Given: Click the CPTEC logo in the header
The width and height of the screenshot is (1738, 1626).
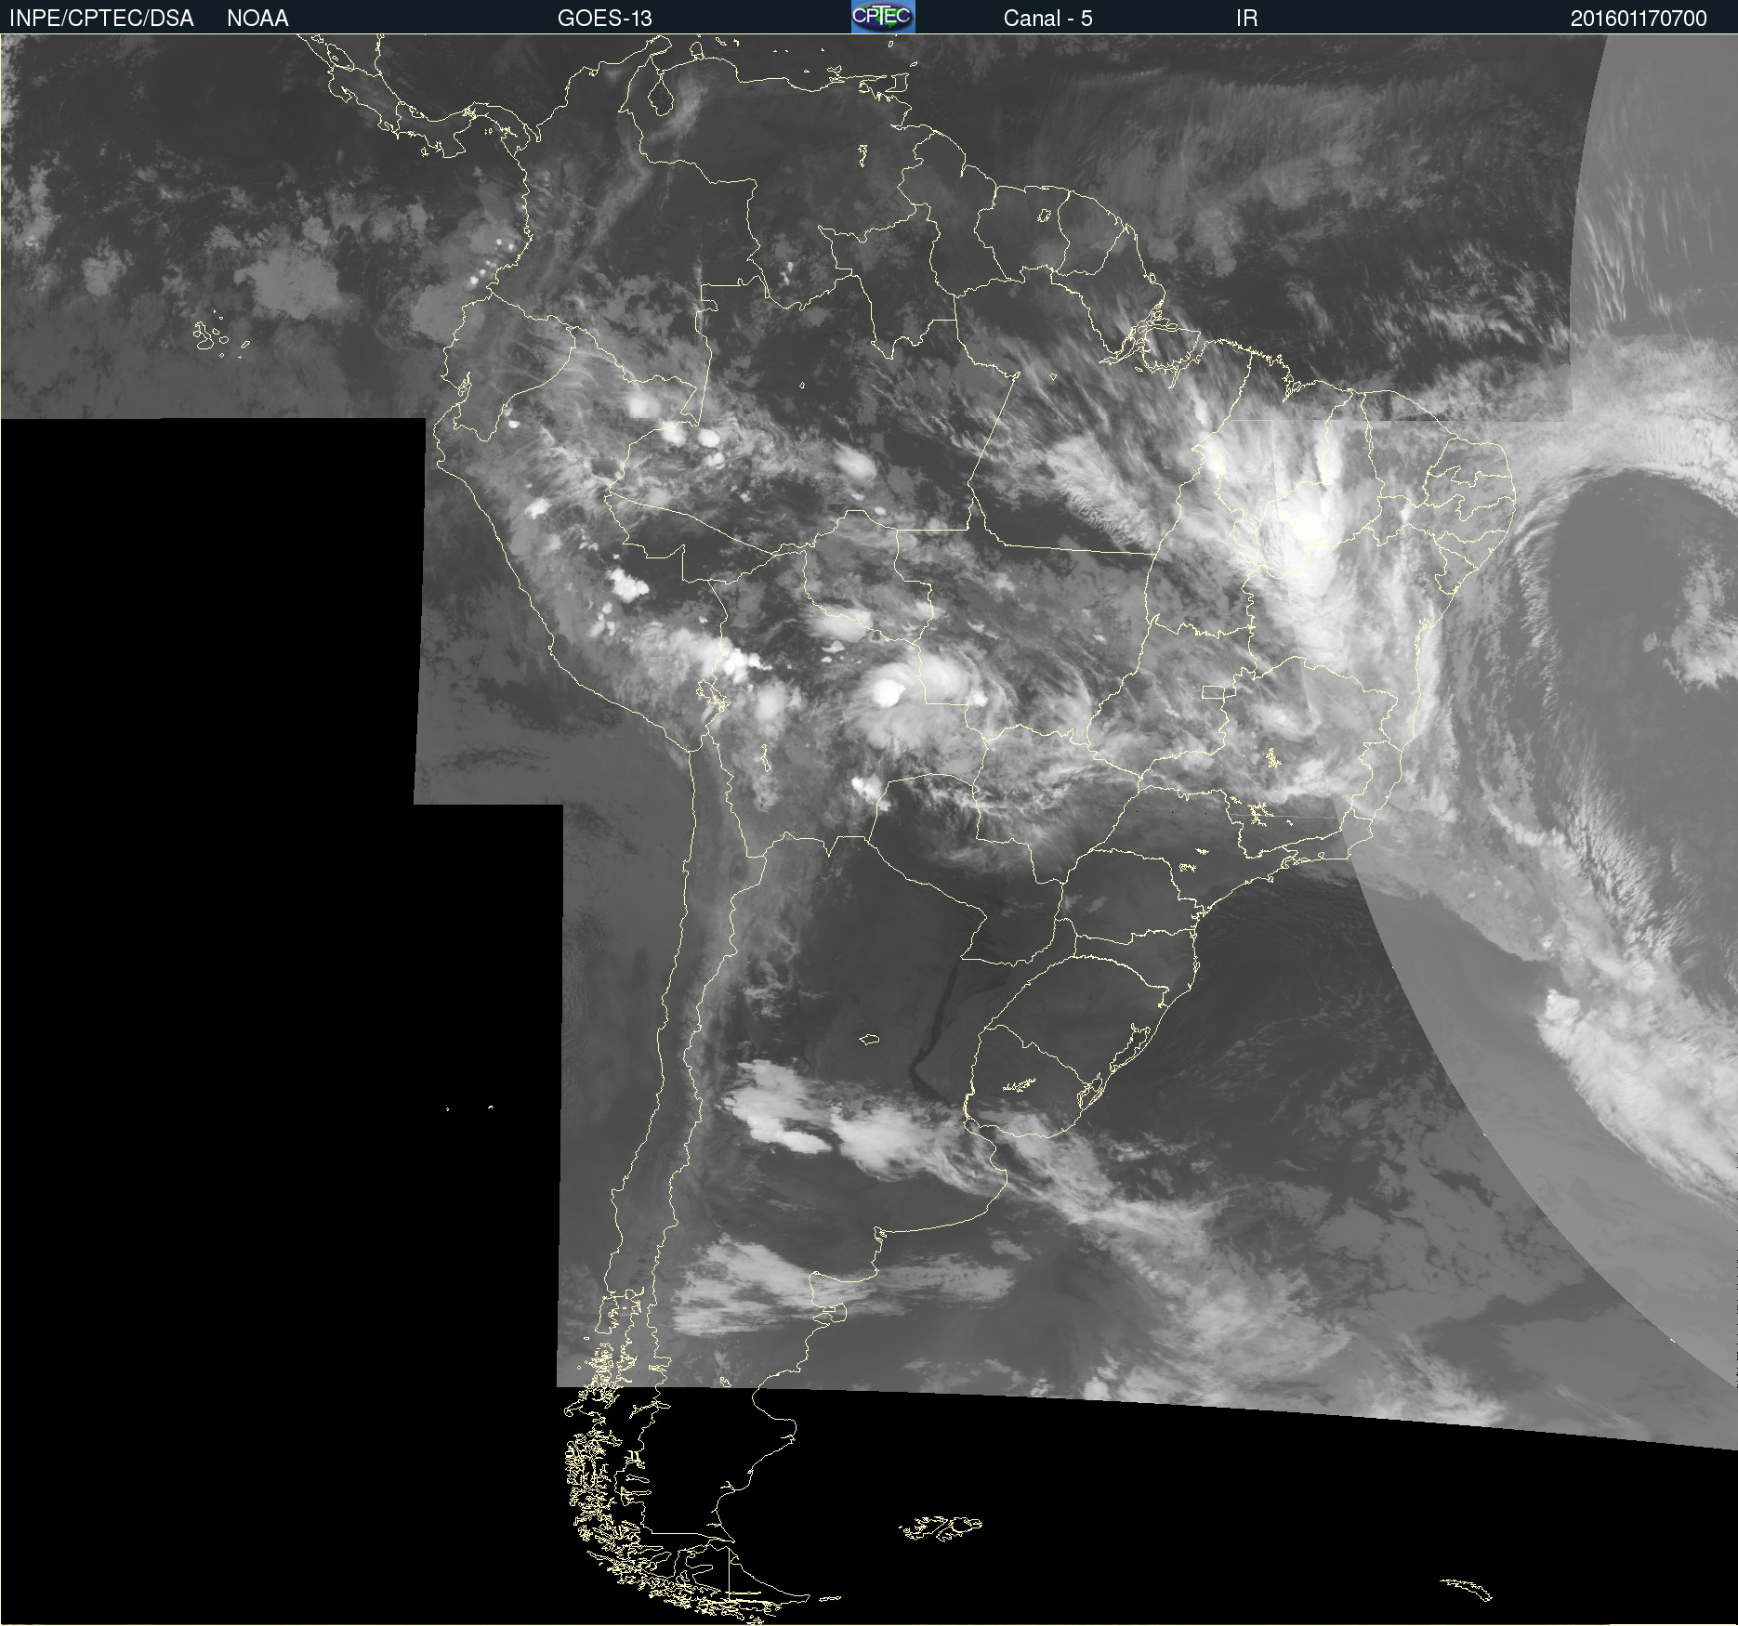Looking at the screenshot, I should tap(883, 17).
